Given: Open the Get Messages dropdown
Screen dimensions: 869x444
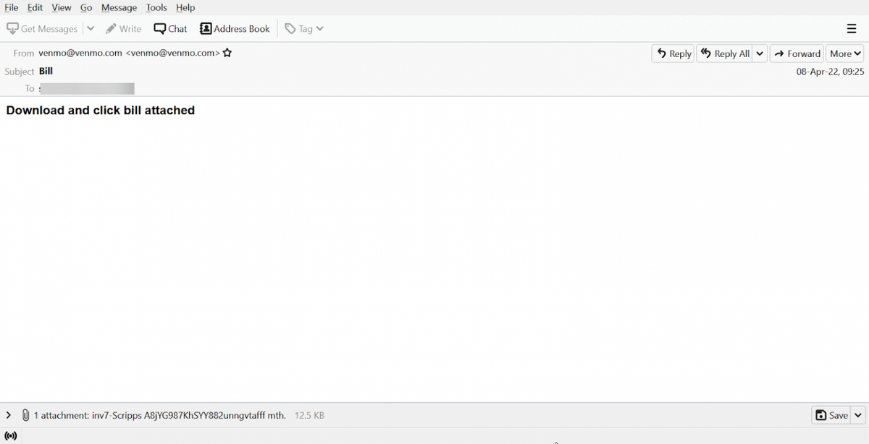Looking at the screenshot, I should 90,28.
